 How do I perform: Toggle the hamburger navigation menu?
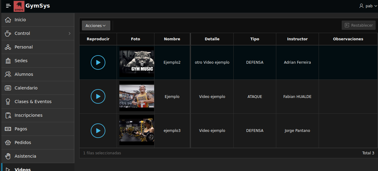click(8, 6)
